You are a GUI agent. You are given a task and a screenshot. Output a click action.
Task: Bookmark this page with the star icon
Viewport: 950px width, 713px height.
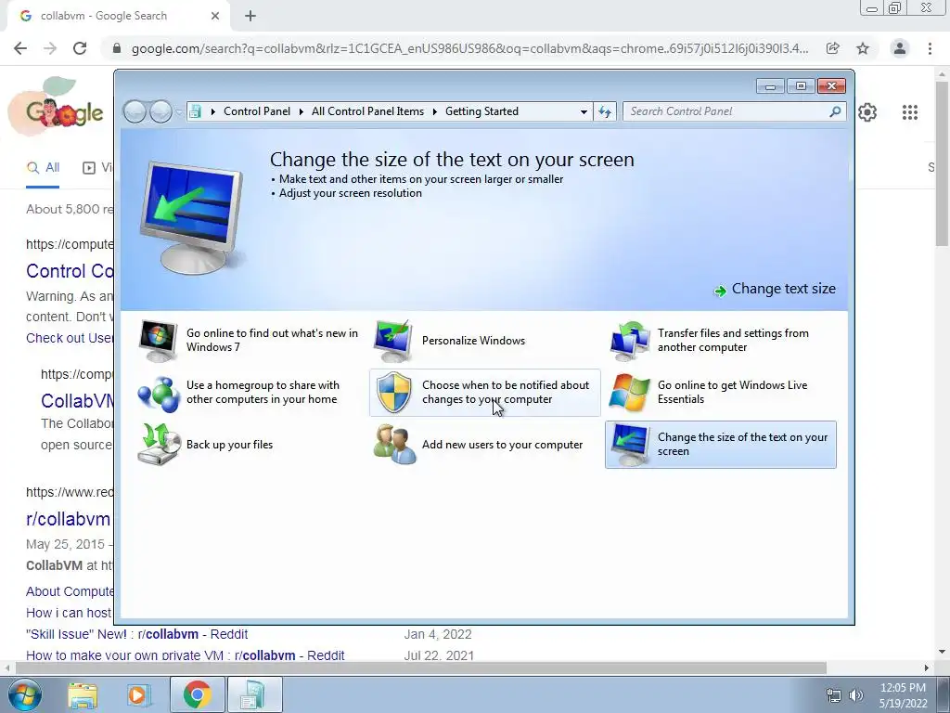coord(863,48)
